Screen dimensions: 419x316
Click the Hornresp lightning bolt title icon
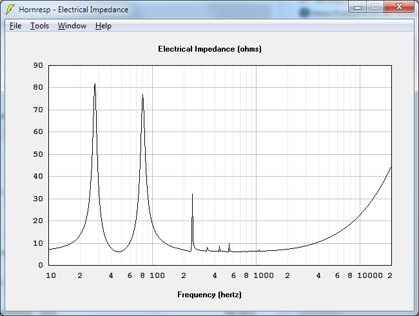tap(10, 10)
